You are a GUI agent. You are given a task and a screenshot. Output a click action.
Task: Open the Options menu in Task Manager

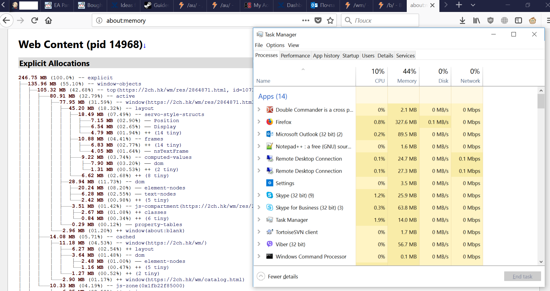coord(275,45)
